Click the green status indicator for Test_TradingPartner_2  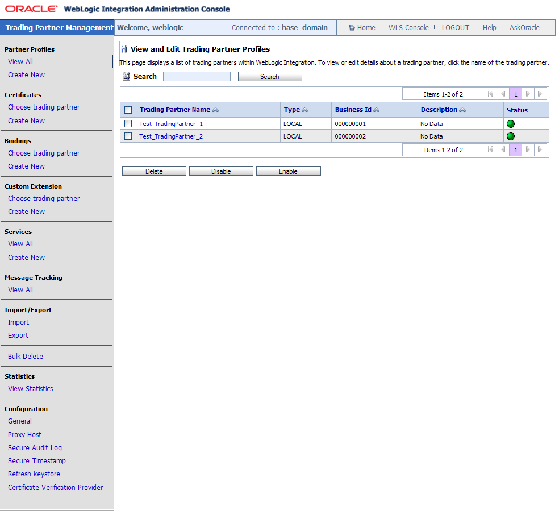(510, 136)
